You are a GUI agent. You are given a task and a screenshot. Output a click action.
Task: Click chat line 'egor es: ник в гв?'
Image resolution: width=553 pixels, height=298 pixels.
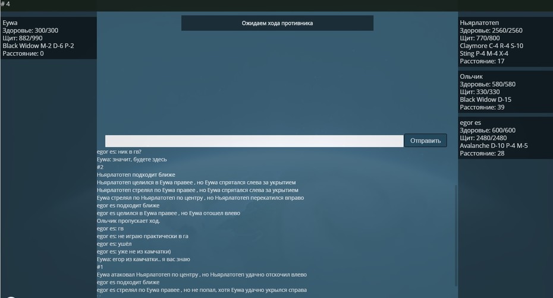click(x=119, y=152)
